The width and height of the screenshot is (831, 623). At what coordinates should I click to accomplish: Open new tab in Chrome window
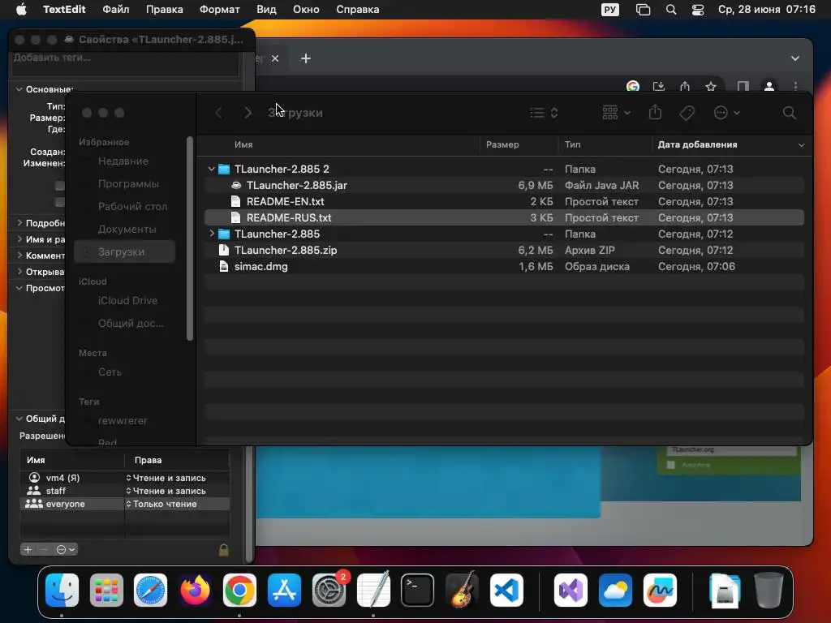(x=306, y=58)
